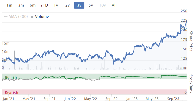Click the May '23 date label

click(x=152, y=99)
